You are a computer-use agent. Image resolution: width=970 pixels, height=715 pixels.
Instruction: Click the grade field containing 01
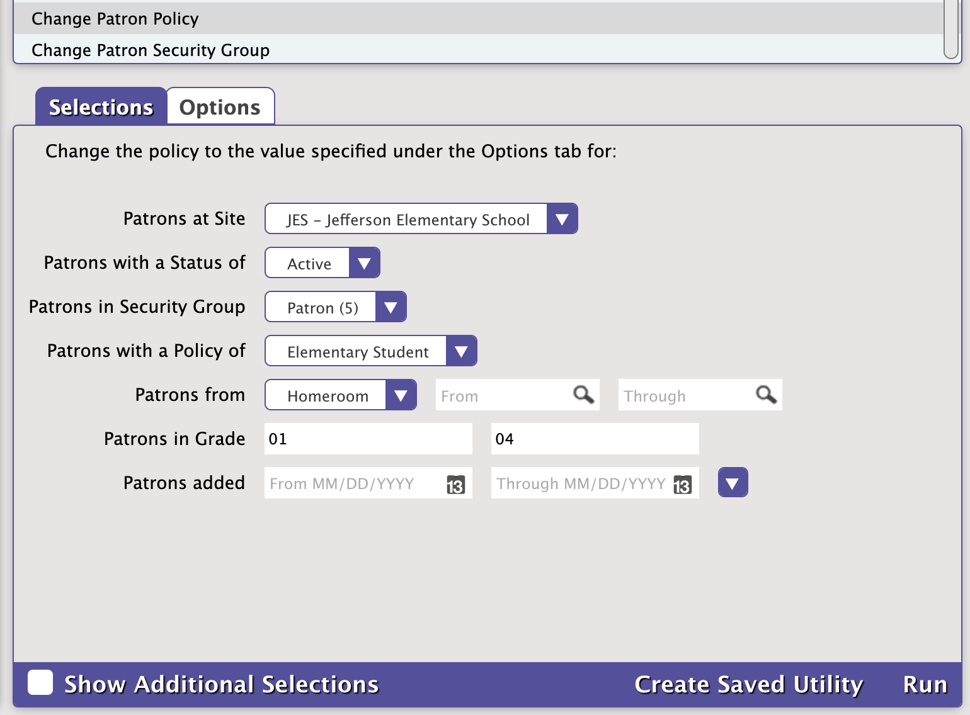point(368,439)
